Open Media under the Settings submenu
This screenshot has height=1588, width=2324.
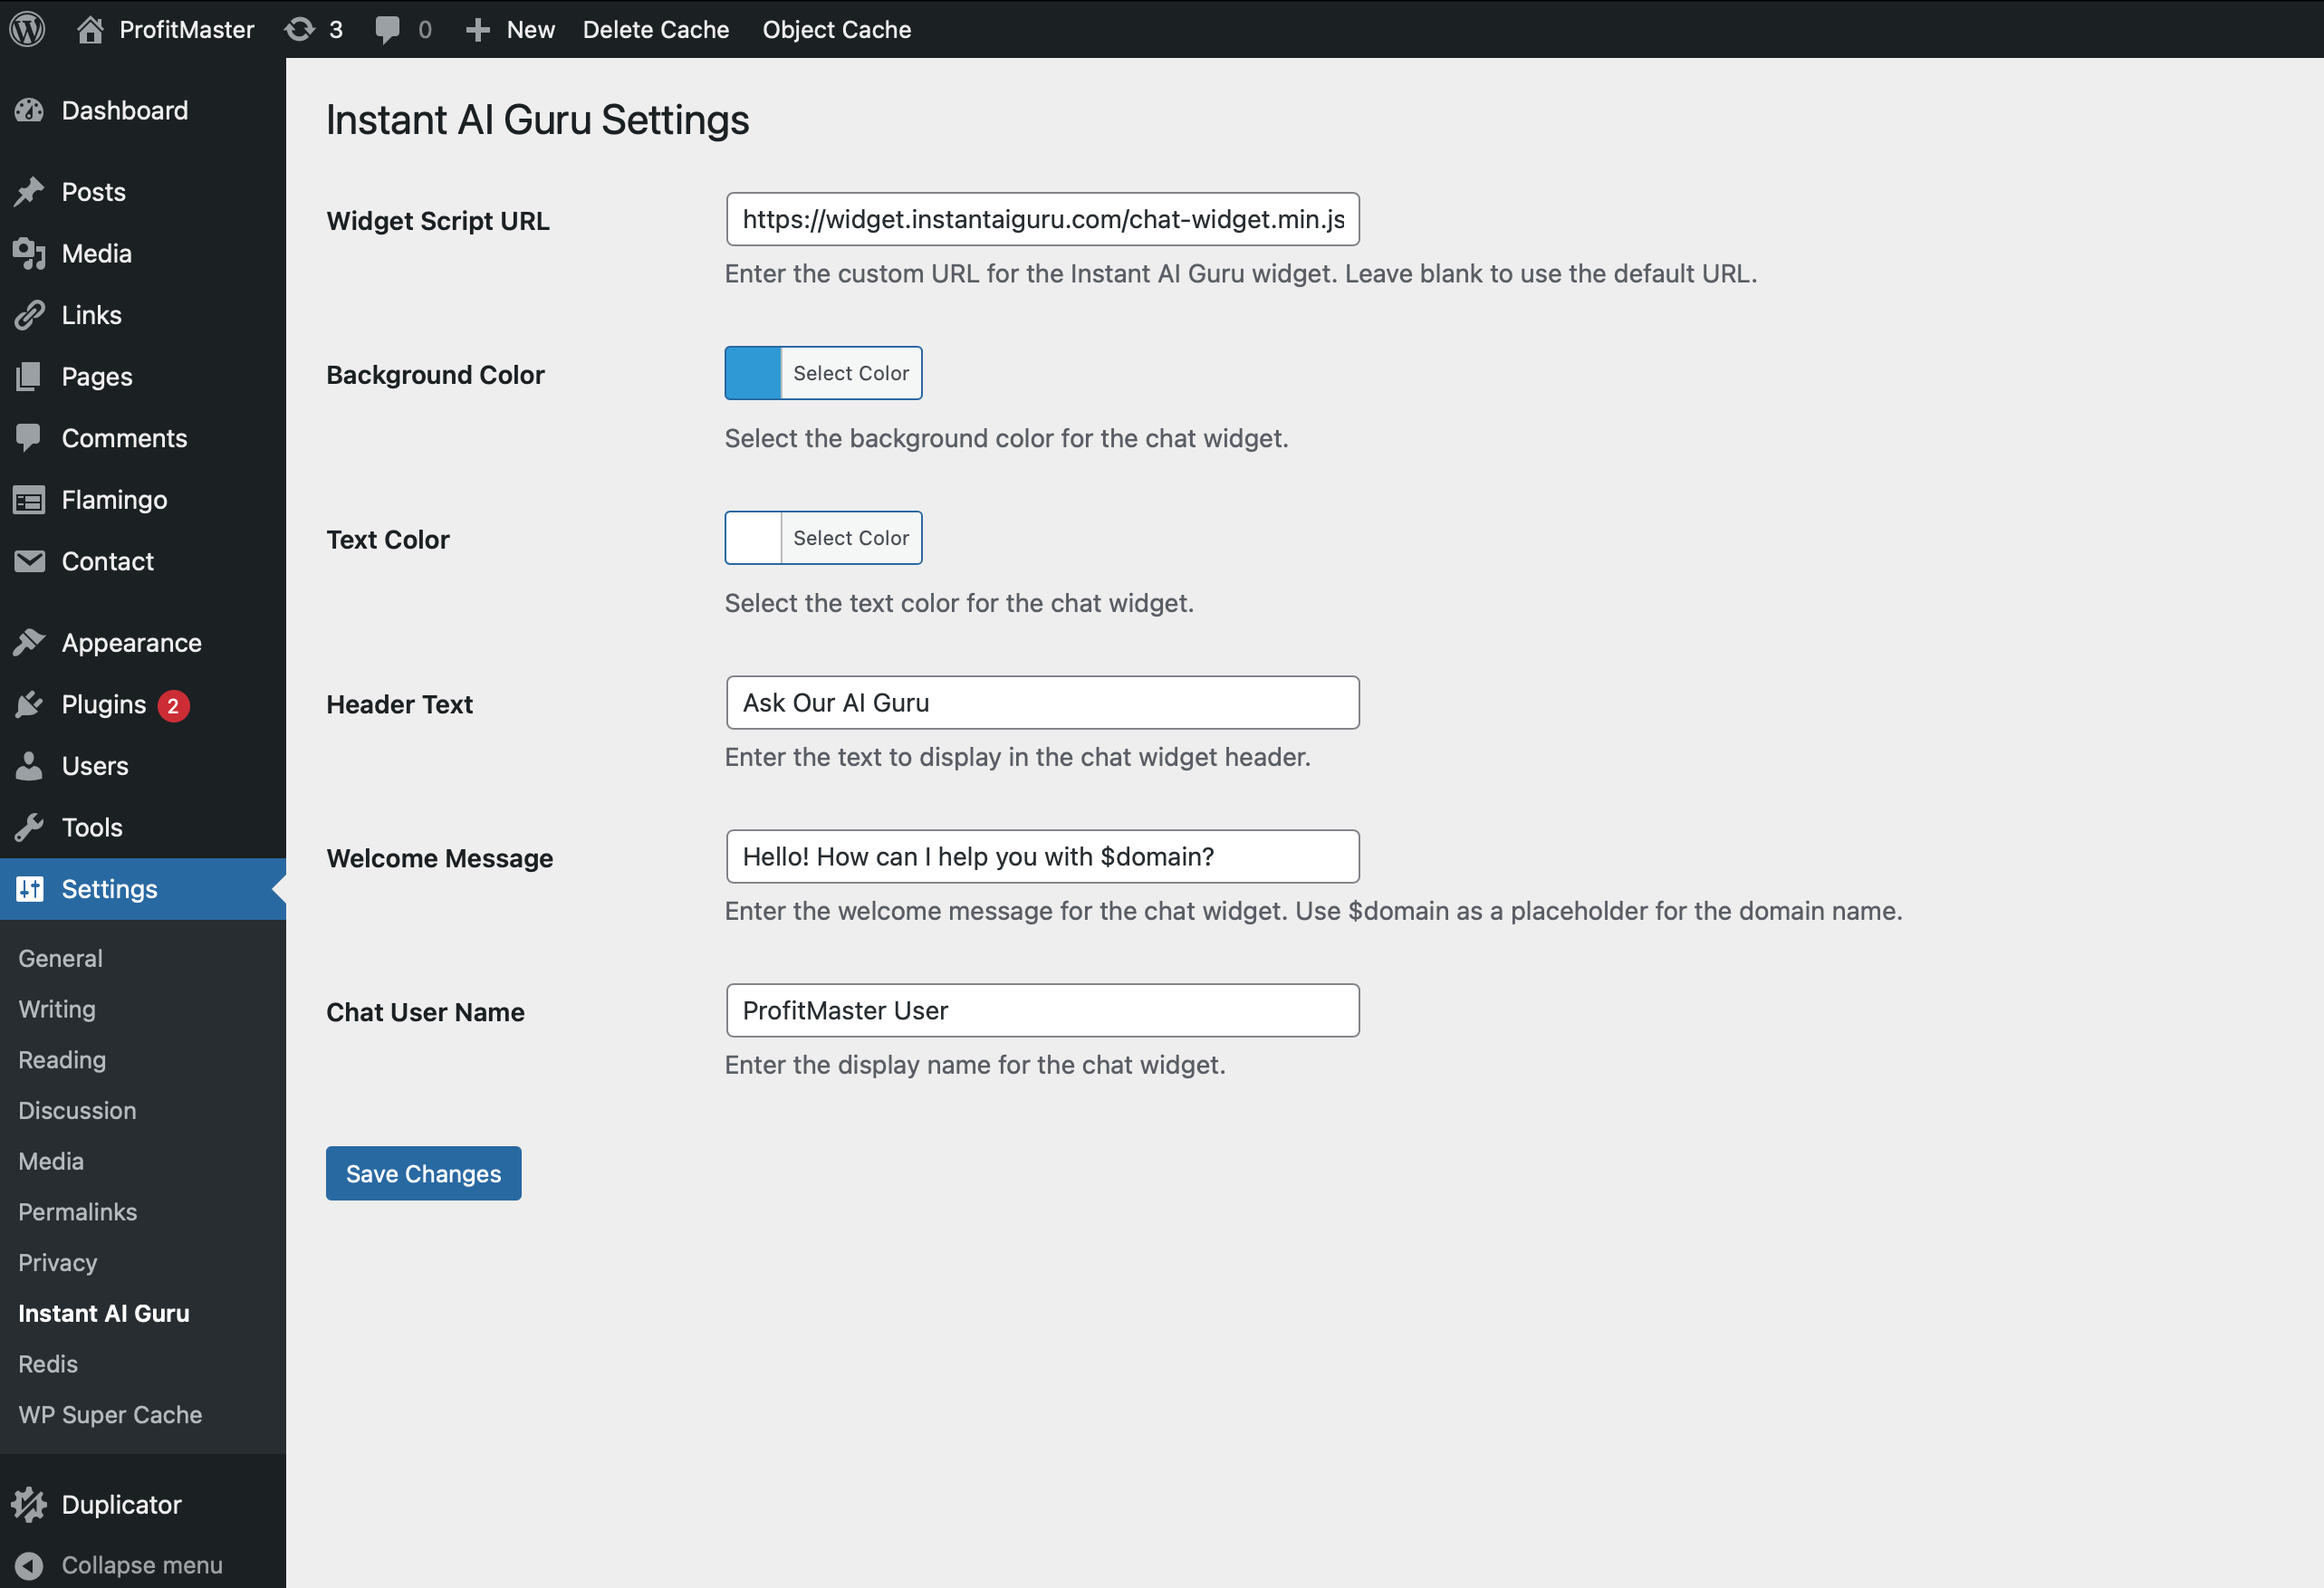51,1162
